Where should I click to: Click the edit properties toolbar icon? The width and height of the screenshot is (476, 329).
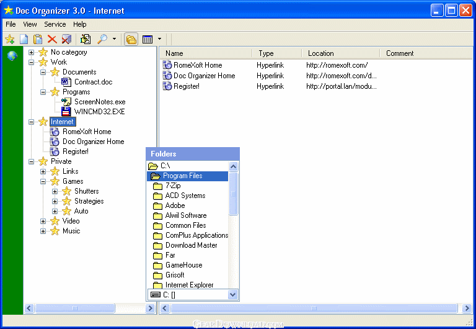coord(86,39)
